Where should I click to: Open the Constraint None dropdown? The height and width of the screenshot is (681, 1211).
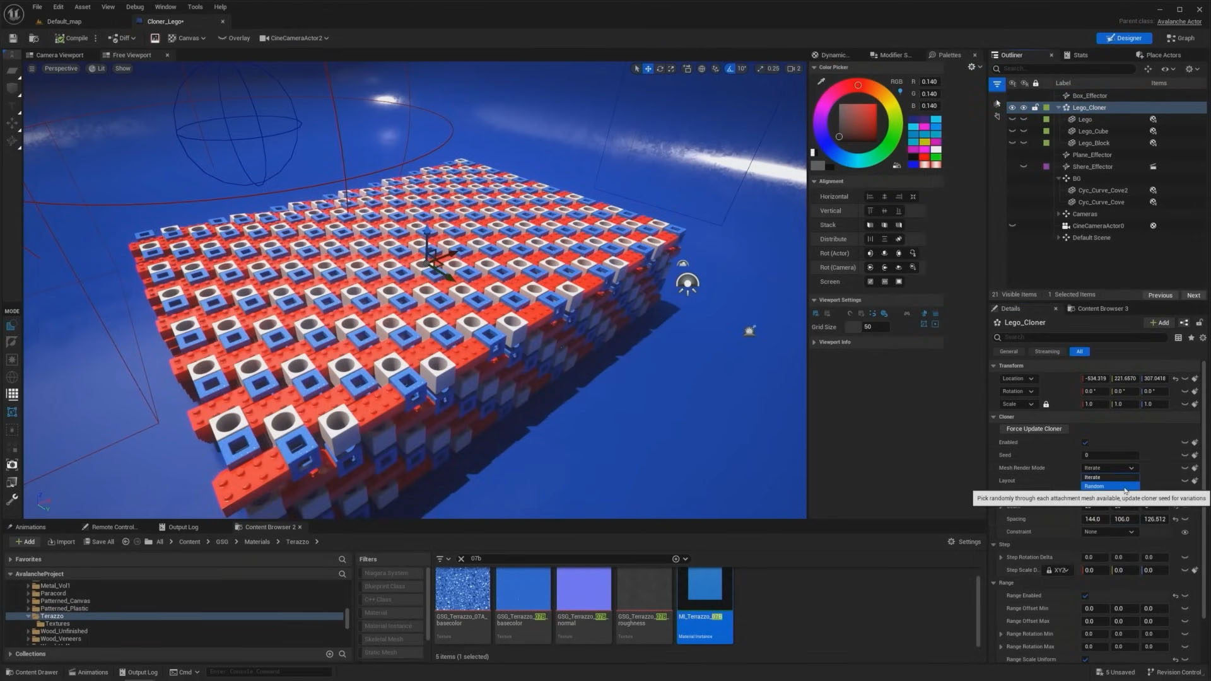pyautogui.click(x=1109, y=532)
